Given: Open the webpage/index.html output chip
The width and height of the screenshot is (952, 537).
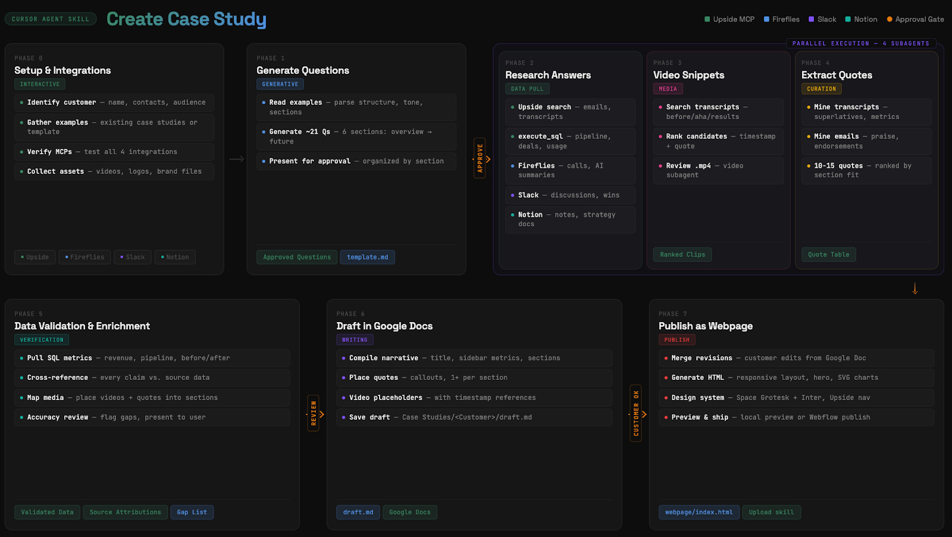Looking at the screenshot, I should pos(699,512).
